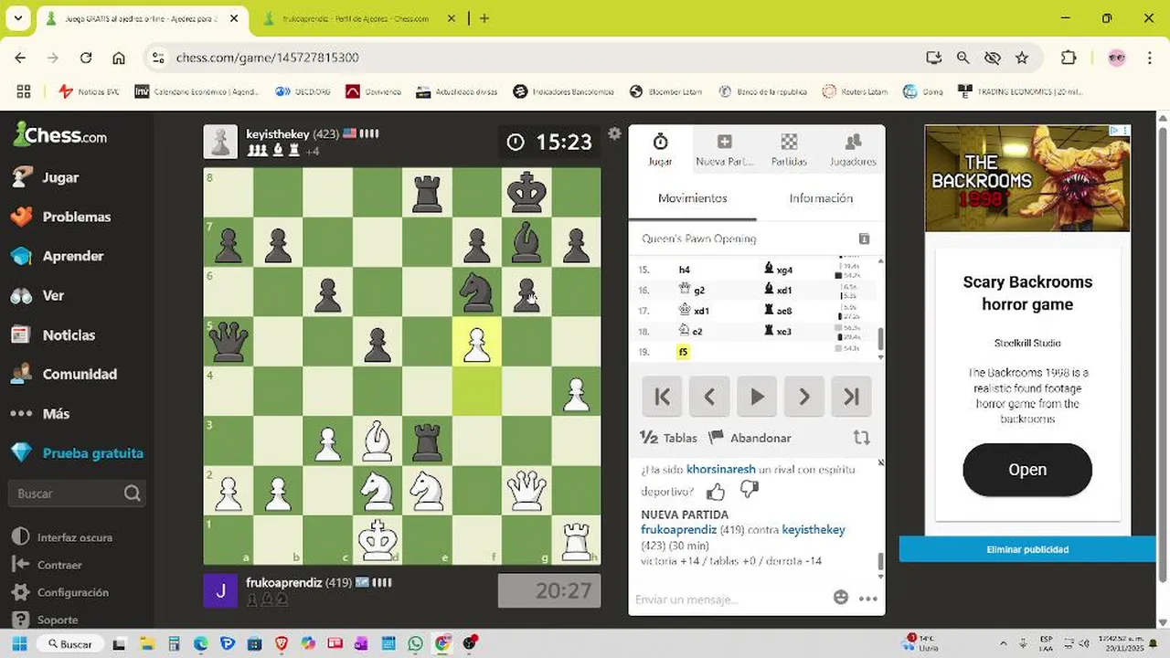Resign game with Abandonar
Screen dimensions: 1170x658
pyautogui.click(x=750, y=438)
